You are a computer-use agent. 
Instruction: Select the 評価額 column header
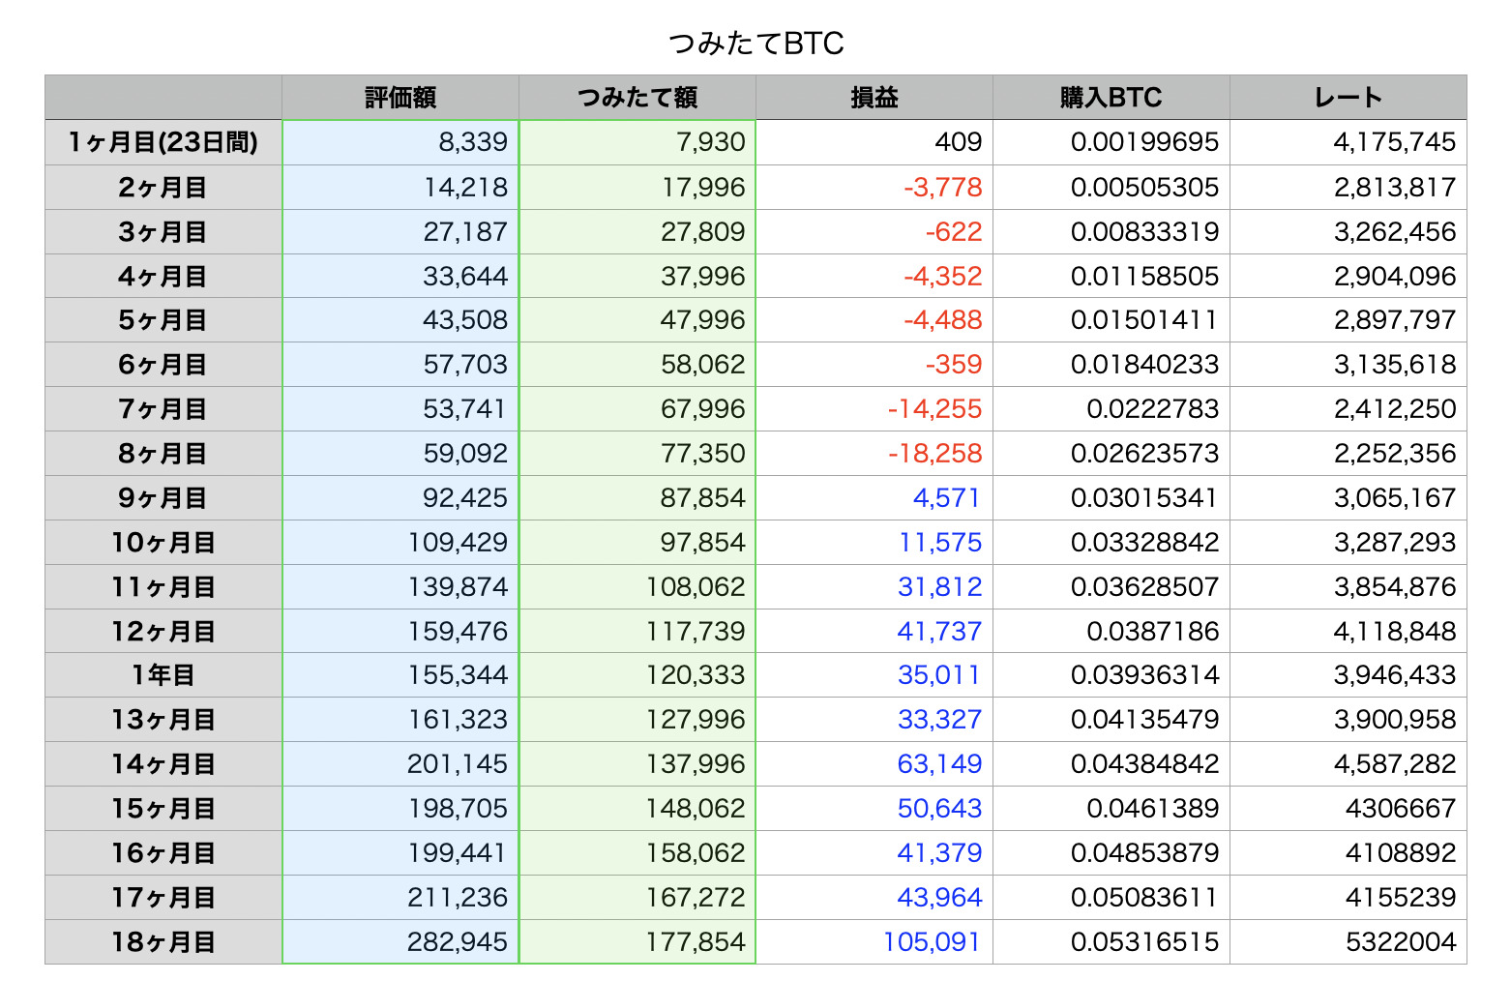[x=400, y=98]
